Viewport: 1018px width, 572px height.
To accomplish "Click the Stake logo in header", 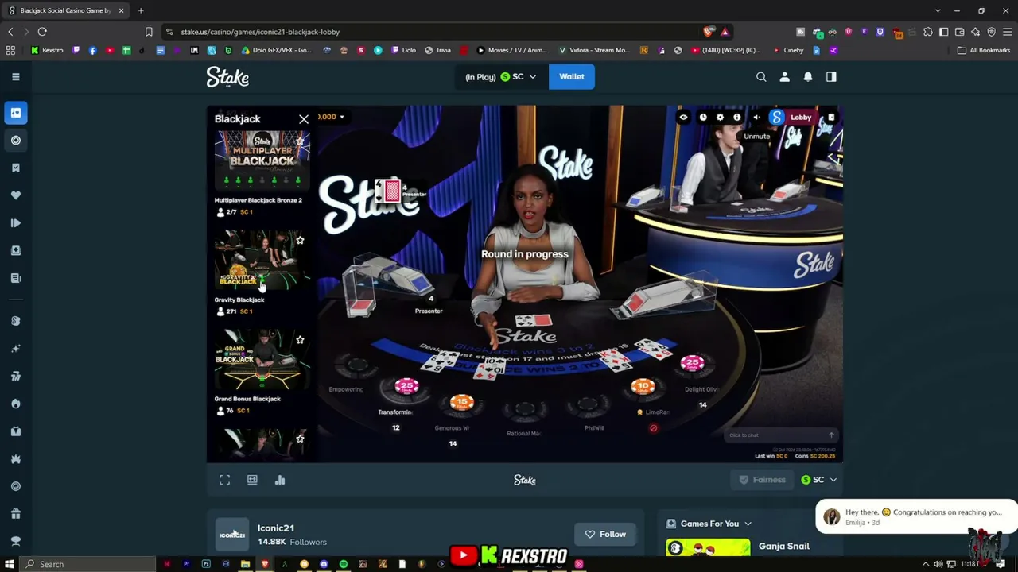I will pos(227,76).
